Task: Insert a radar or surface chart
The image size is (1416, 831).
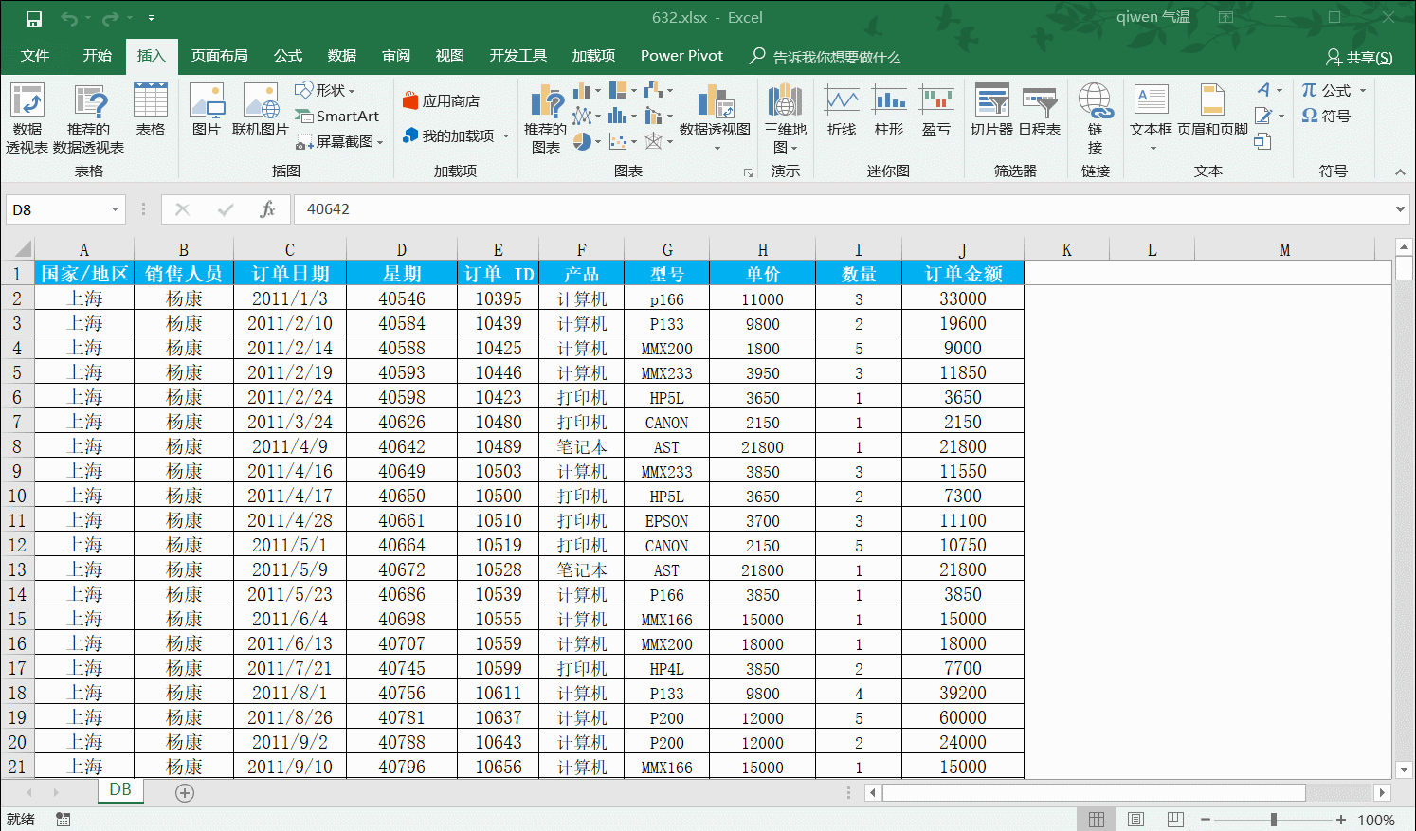Action: (658, 141)
